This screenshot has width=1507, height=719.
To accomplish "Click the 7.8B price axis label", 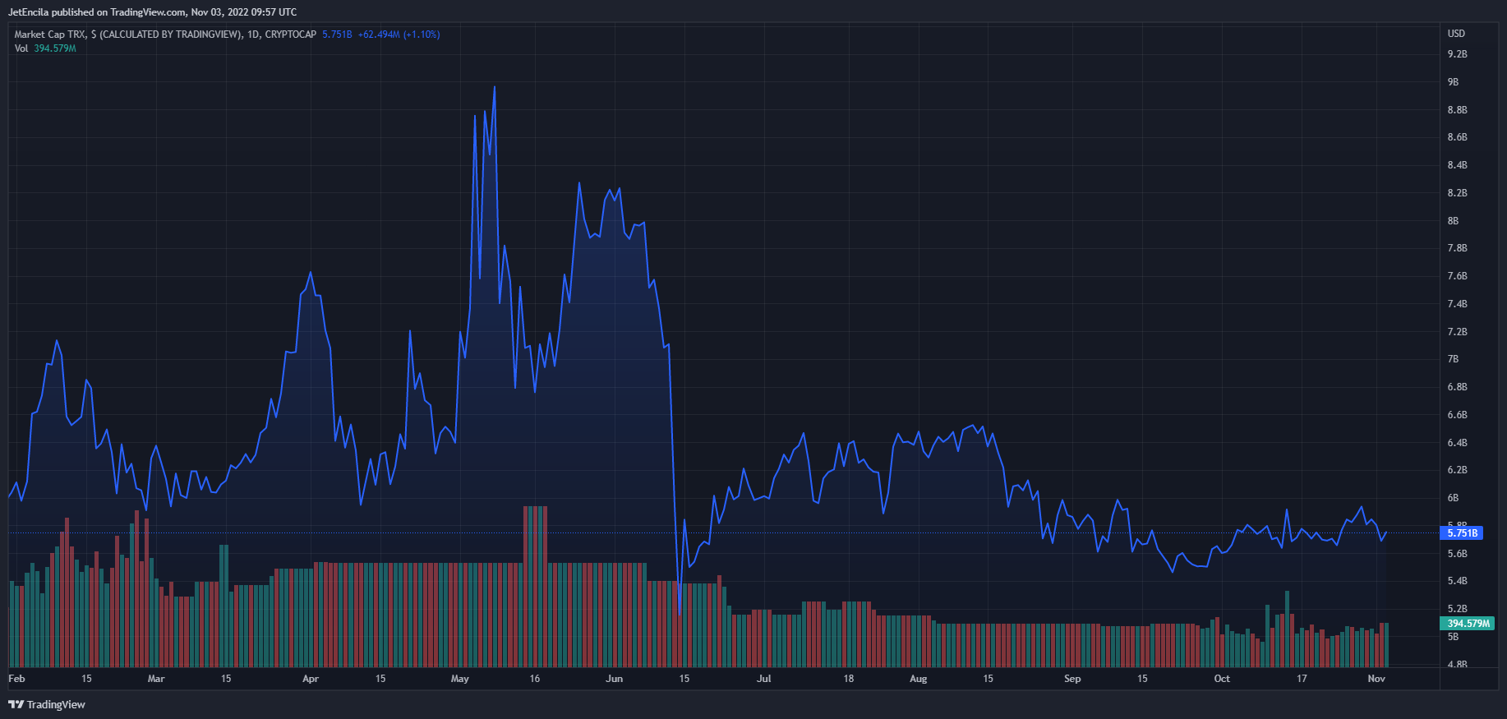I will tap(1457, 248).
